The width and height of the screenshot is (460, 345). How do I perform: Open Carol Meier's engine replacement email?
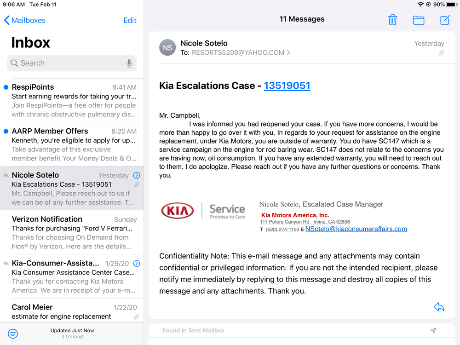pos(74,311)
